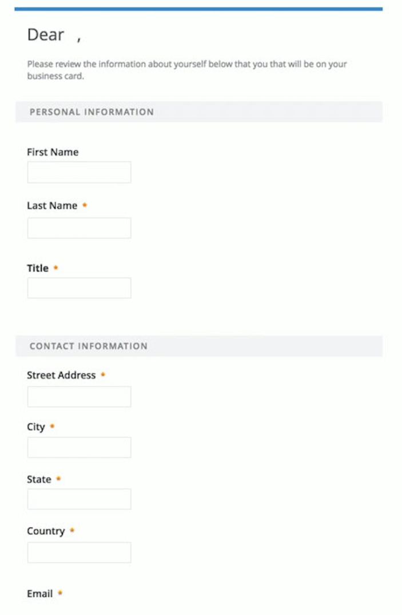Click the Country input field

[79, 553]
